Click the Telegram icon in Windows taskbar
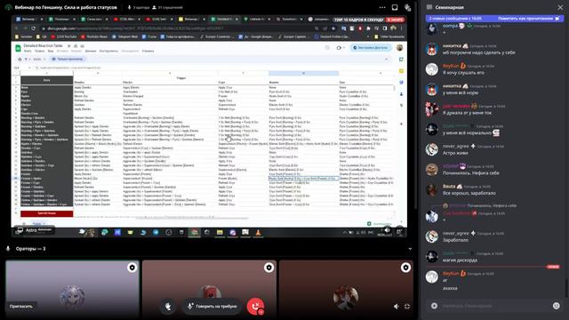The height and width of the screenshot is (320, 569). [156, 232]
